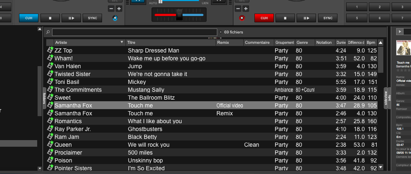This screenshot has width=411, height=174.
Task: Stop playback on the right deck
Action: point(285,18)
